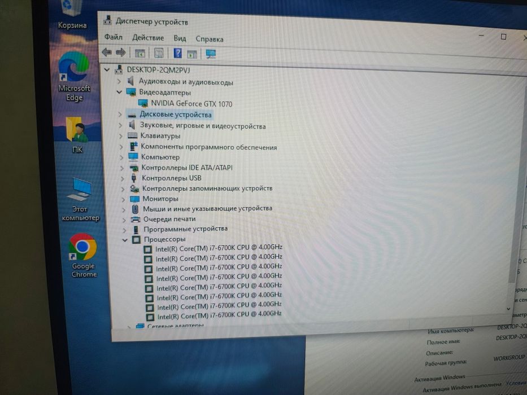Screen dimensions: 527x395
Task: Click the scan hardware changes monitor icon
Action: (211, 54)
